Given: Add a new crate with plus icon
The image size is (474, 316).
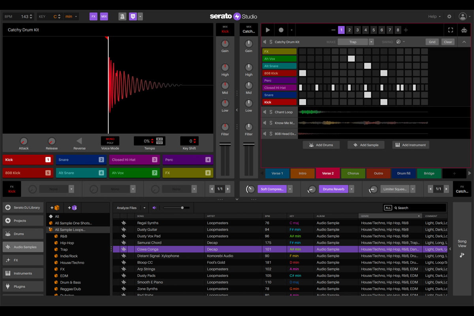Looking at the screenshot, I should [x=55, y=208].
